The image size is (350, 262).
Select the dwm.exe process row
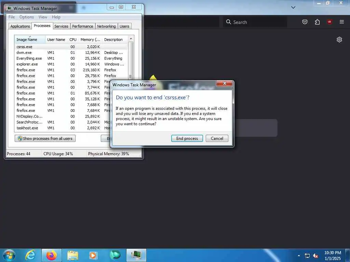point(71,53)
